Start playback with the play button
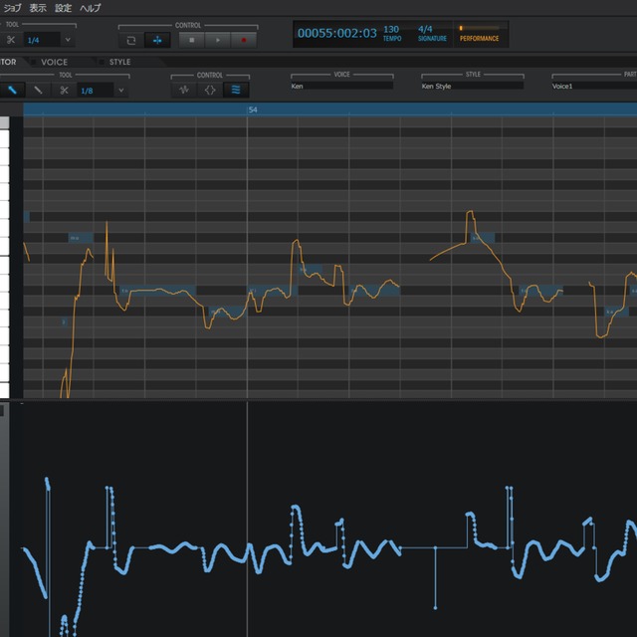637x637 pixels. (217, 40)
